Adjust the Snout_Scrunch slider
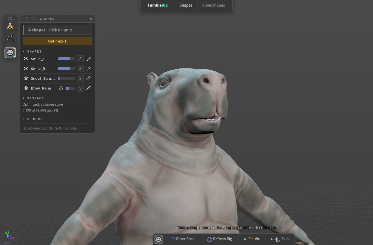Viewport: 373px width, 245px height. (x=67, y=78)
